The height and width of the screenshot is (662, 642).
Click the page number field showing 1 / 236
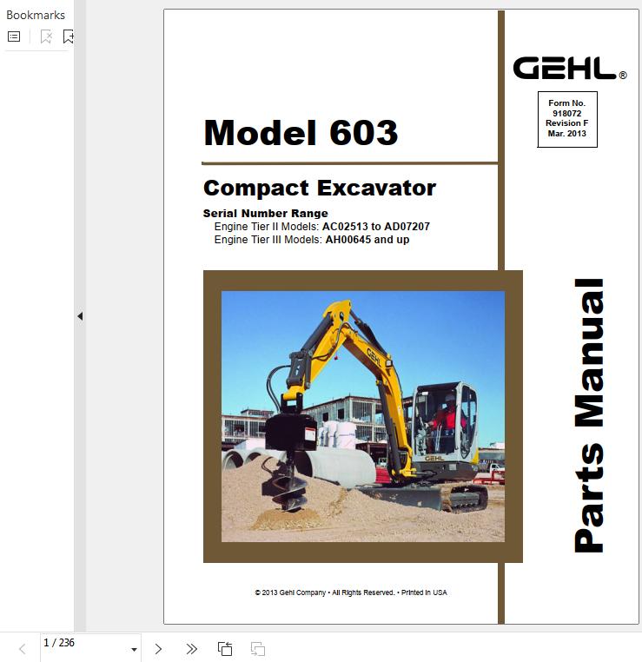click(90, 647)
